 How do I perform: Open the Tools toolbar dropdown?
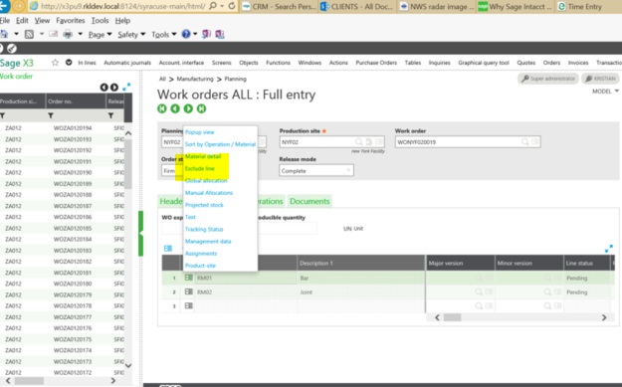pos(164,35)
